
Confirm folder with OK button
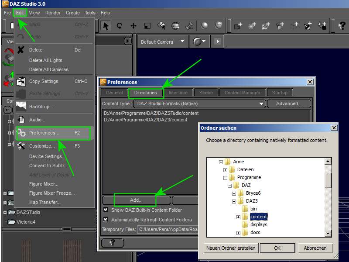pyautogui.click(x=277, y=248)
